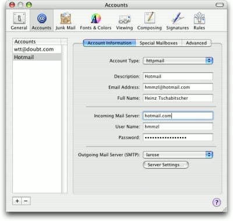The width and height of the screenshot is (233, 221).
Task: Click the accounts list scrollbar track
Action: (x=64, y=118)
